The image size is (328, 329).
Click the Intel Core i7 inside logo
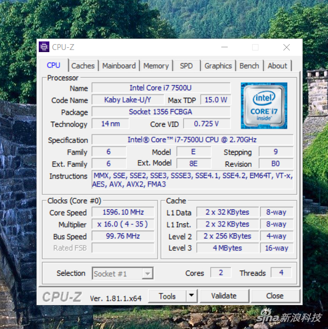click(x=264, y=106)
